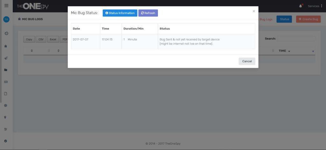The width and height of the screenshot is (326, 150).
Task: Refresh the Mic Bug Status
Action: 148,13
